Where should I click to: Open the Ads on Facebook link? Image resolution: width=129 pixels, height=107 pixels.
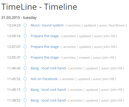click(x=44, y=79)
